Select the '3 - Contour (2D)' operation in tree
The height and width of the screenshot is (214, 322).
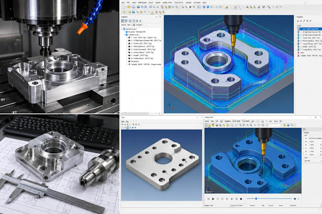[x=140, y=43]
